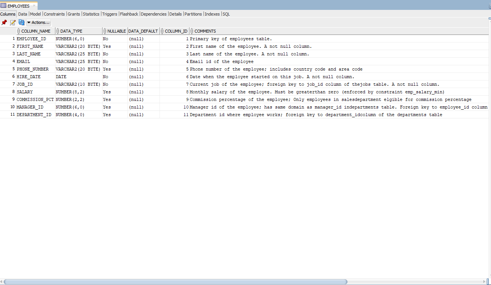Switch to the SQL tab
Screen dimensions: 491x285
tap(226, 14)
